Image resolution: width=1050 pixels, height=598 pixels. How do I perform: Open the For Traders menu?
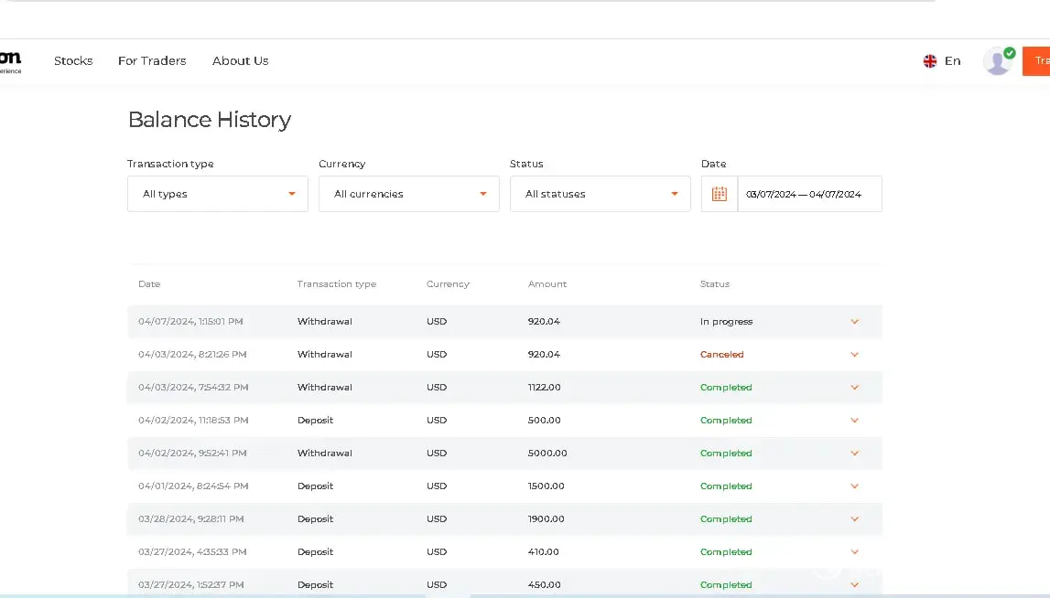pos(152,61)
